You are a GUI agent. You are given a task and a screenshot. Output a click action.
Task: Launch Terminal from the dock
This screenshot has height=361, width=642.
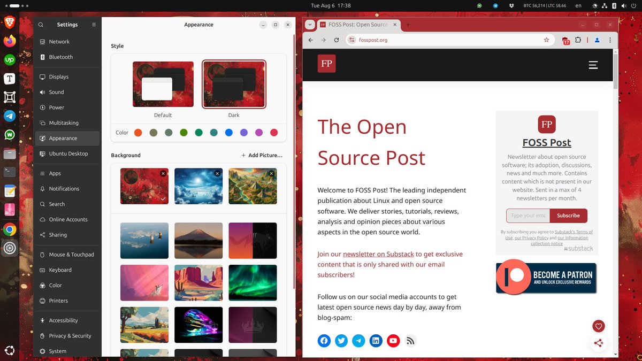coord(9,172)
